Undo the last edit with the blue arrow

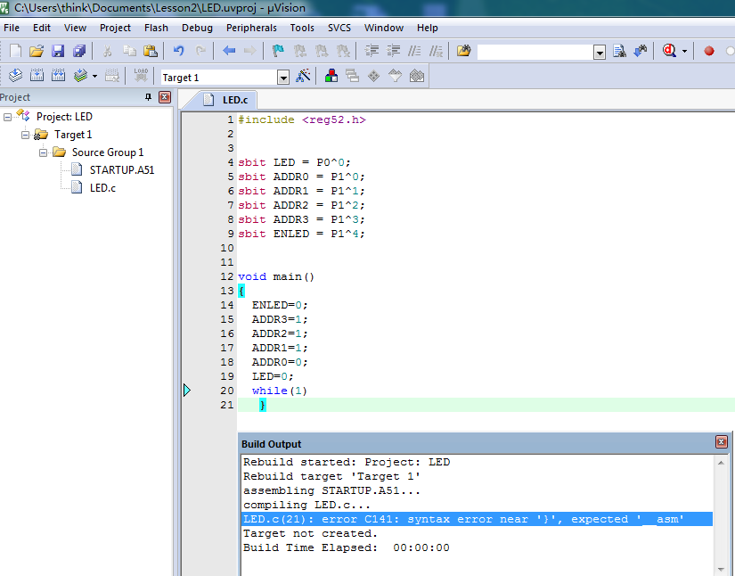coord(178,51)
